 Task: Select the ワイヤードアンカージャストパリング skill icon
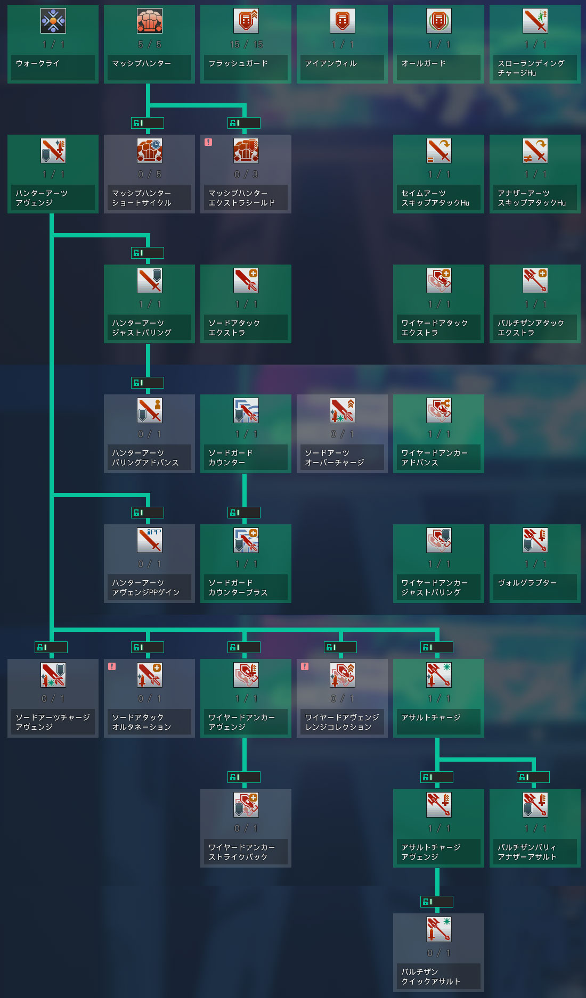(x=439, y=540)
